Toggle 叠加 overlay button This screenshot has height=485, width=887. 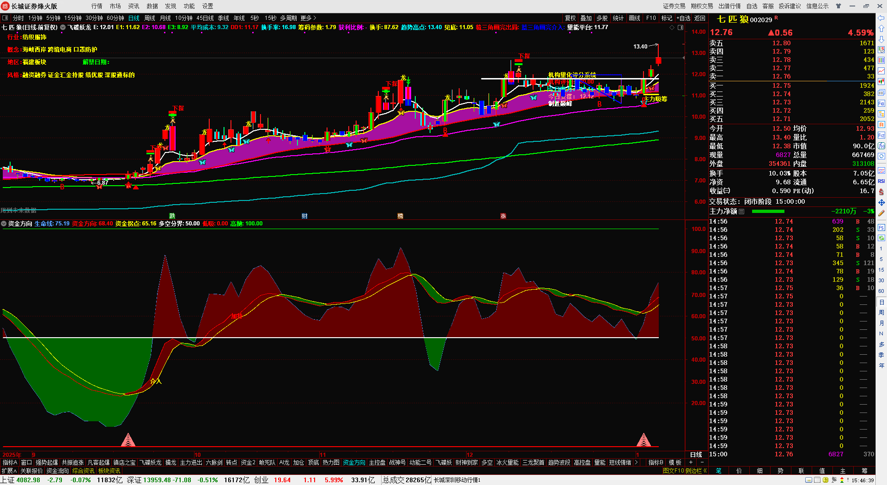[586, 18]
